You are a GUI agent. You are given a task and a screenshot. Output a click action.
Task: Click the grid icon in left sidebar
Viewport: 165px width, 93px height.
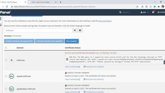(1, 19)
